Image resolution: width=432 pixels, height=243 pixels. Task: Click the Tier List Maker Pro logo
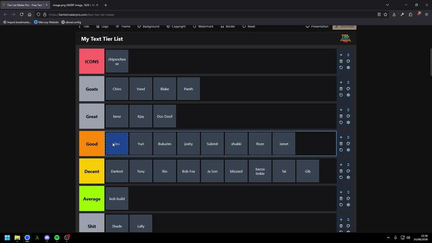pyautogui.click(x=346, y=38)
